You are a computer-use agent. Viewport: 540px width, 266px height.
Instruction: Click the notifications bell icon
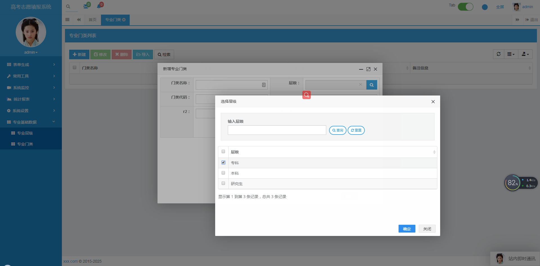coord(99,6)
